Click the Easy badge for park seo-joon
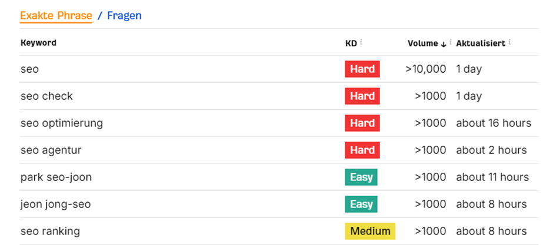Screen dimensions: 553x245 (x=361, y=177)
